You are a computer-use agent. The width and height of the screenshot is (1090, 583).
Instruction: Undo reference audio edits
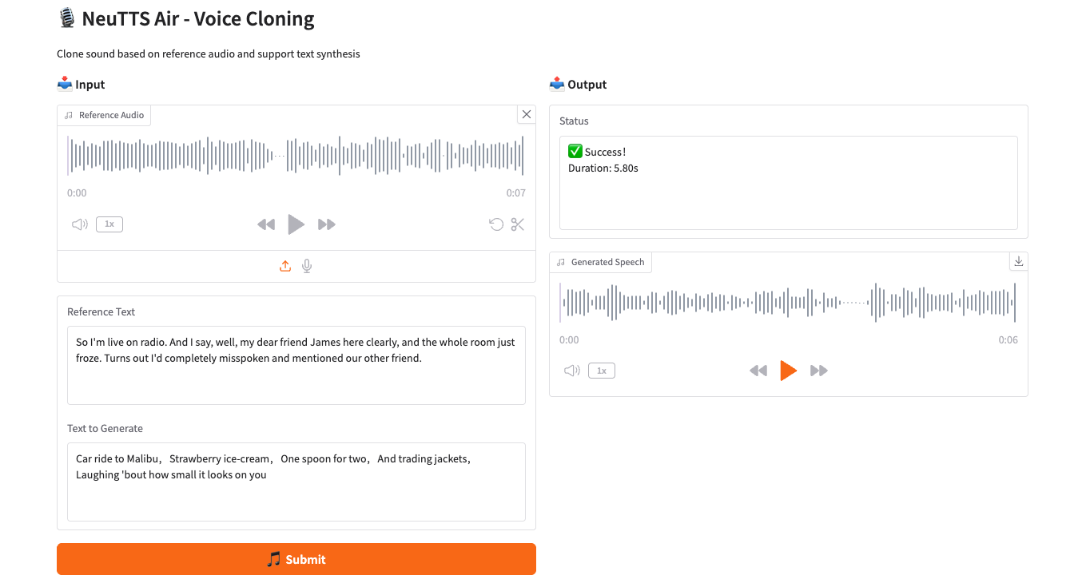(496, 224)
